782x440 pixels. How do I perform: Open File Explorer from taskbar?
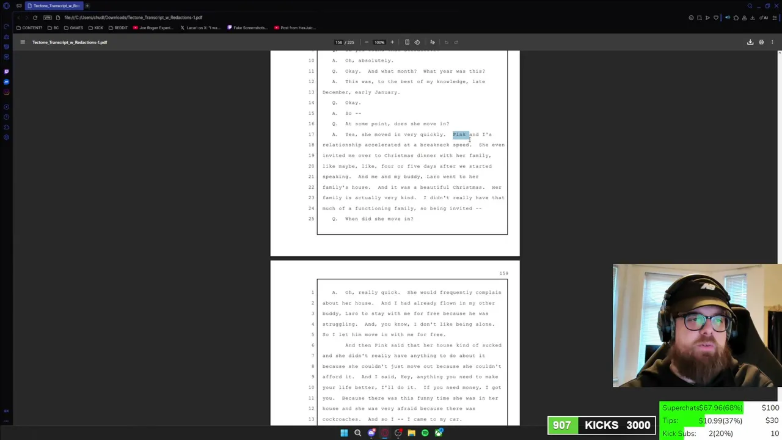tap(411, 433)
